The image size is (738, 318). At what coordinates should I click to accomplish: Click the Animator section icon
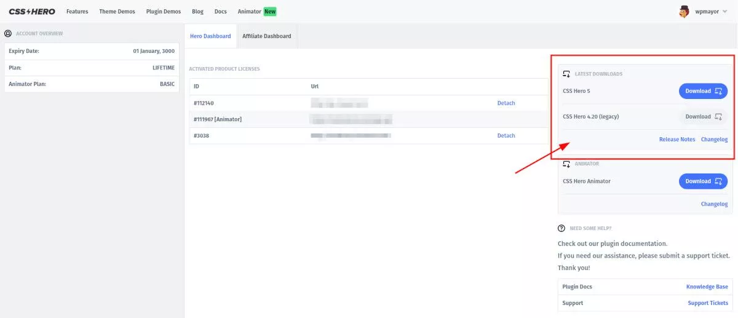[566, 164]
